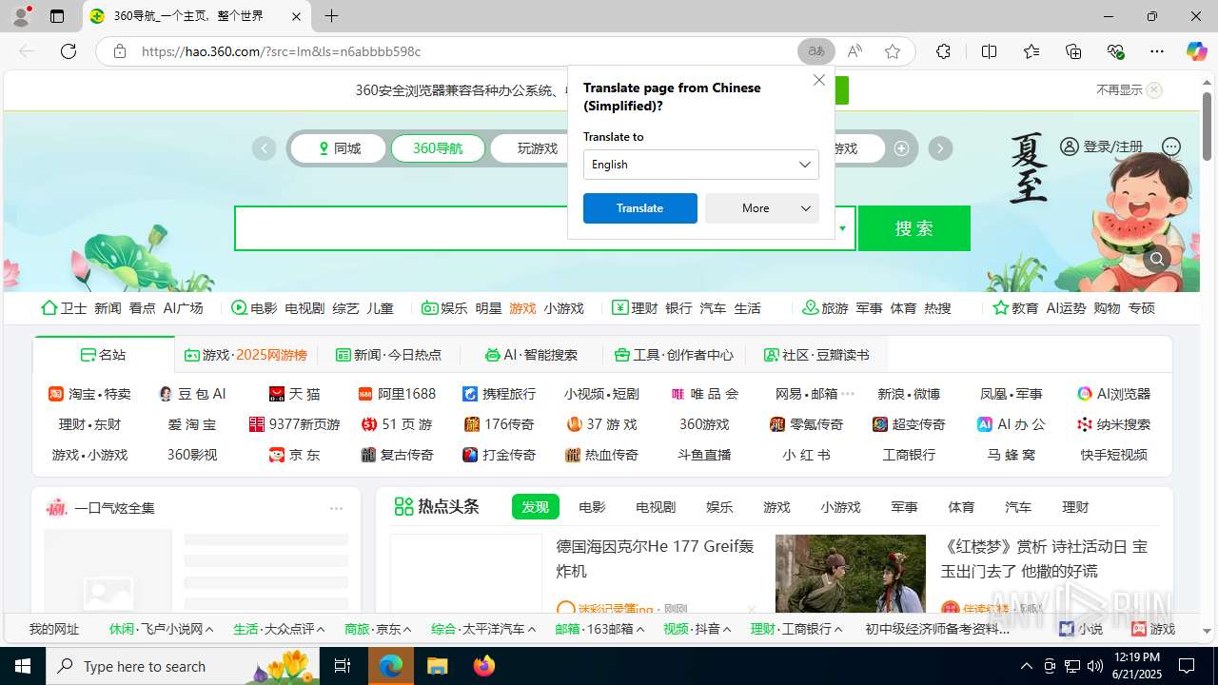This screenshot has height=685, width=1218.
Task: Open the notification center icon
Action: pyautogui.click(x=1187, y=666)
